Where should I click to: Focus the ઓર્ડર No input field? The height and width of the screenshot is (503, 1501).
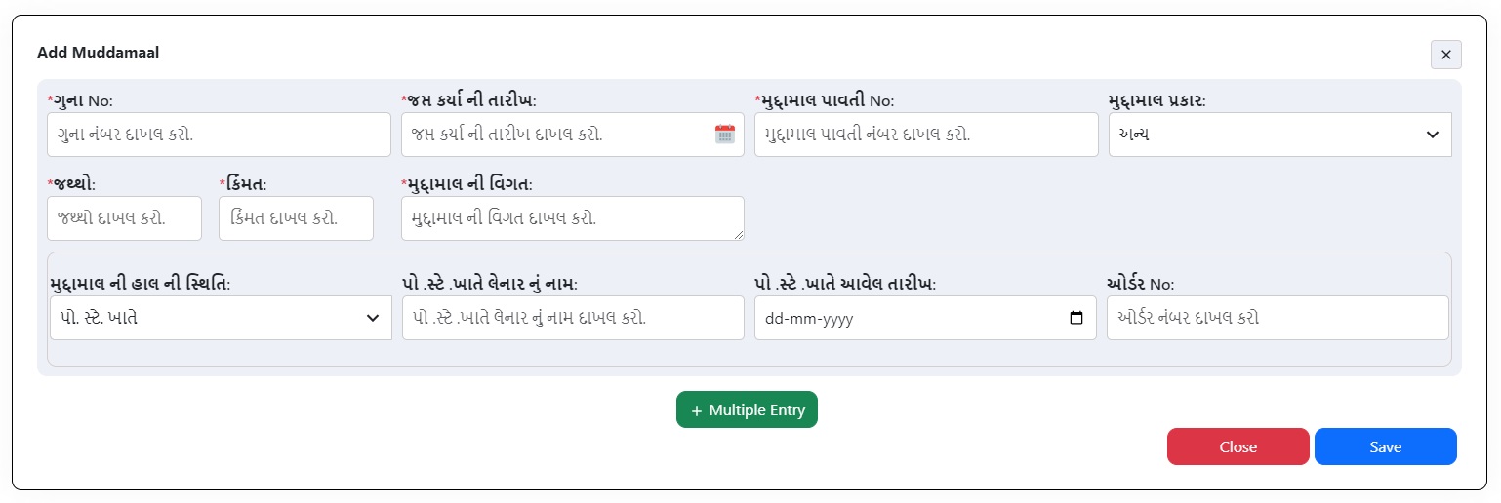coord(1277,318)
